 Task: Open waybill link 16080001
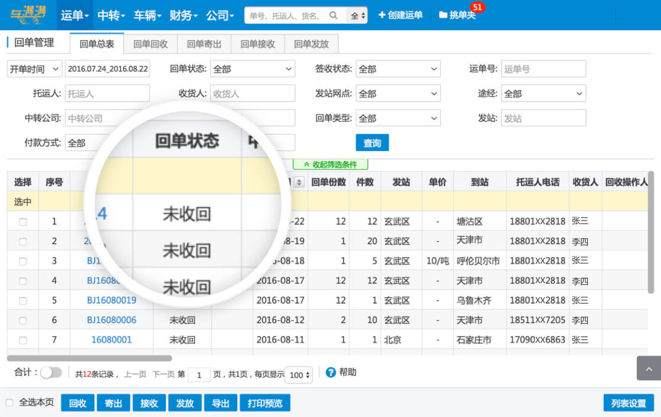pyautogui.click(x=112, y=340)
